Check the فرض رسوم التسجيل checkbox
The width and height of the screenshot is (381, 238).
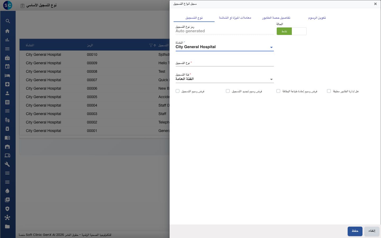178,91
